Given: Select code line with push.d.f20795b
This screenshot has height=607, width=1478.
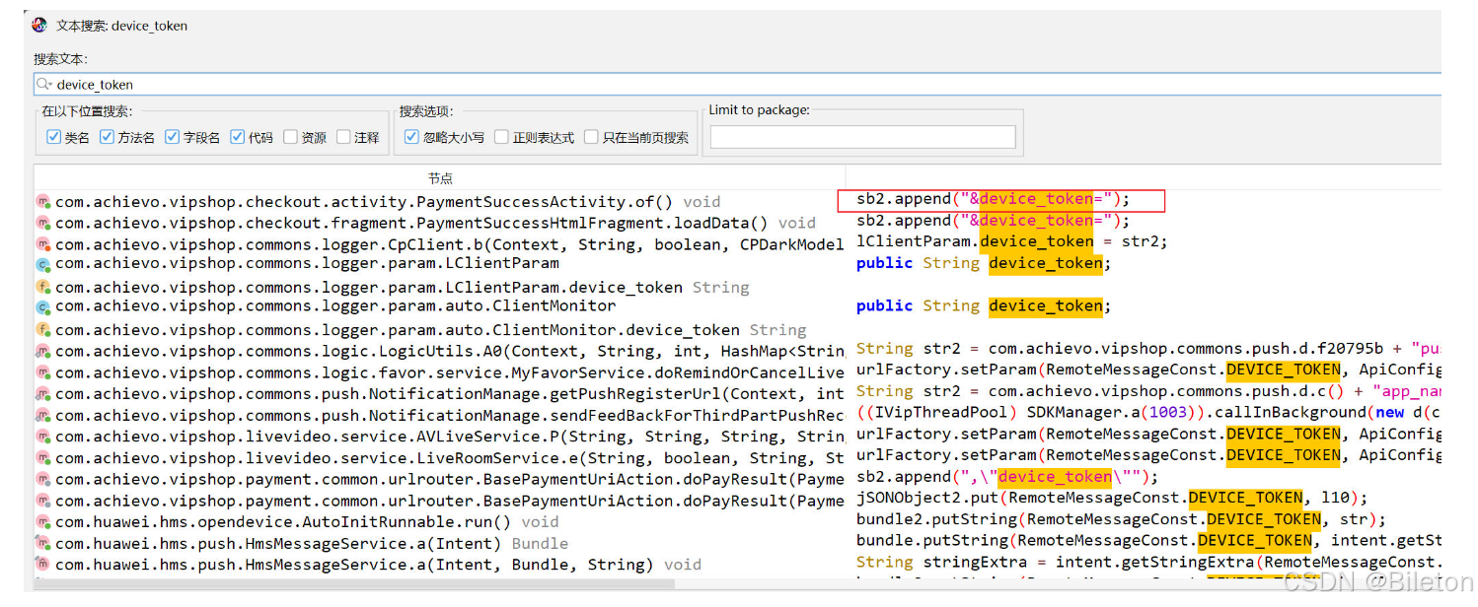Looking at the screenshot, I should click(x=1148, y=349).
